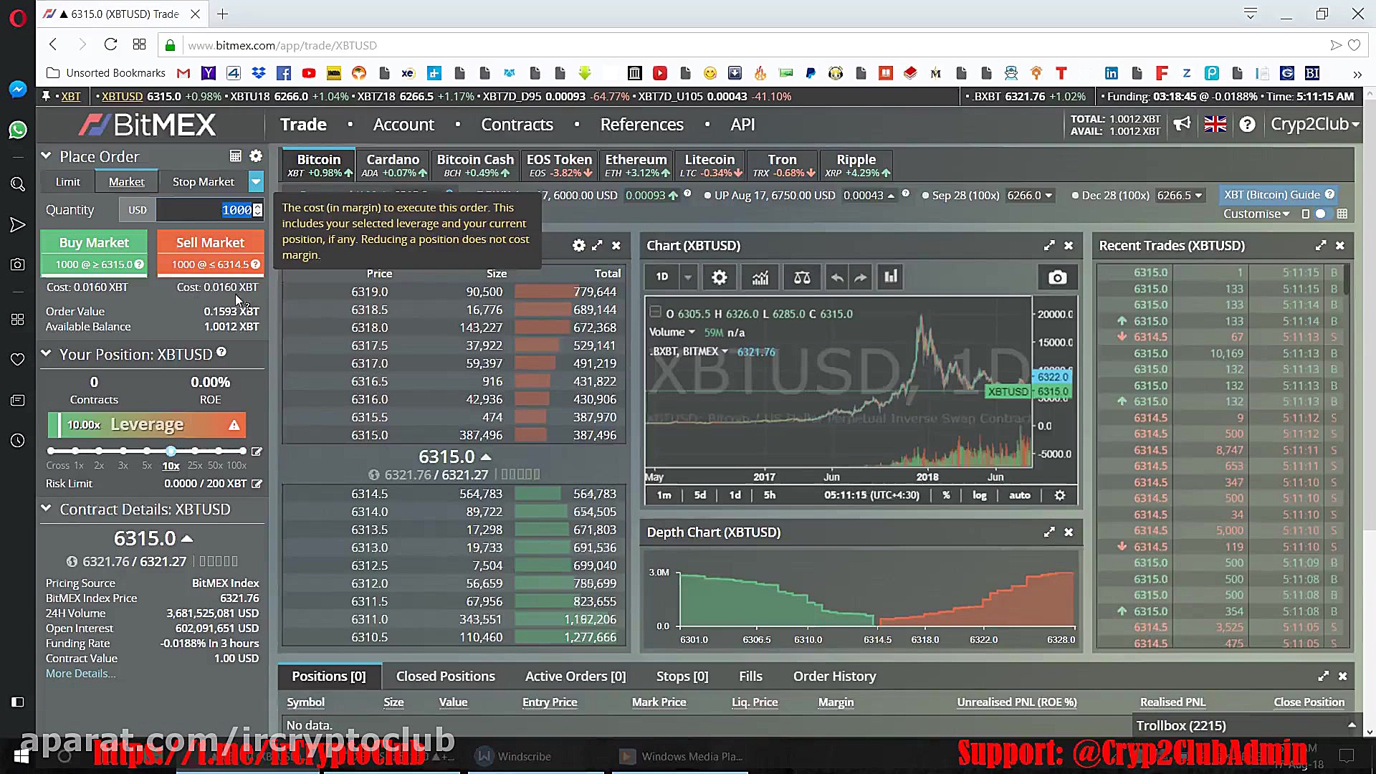1376x774 pixels.
Task: Edit Risk Limit pencil icon
Action: point(257,484)
